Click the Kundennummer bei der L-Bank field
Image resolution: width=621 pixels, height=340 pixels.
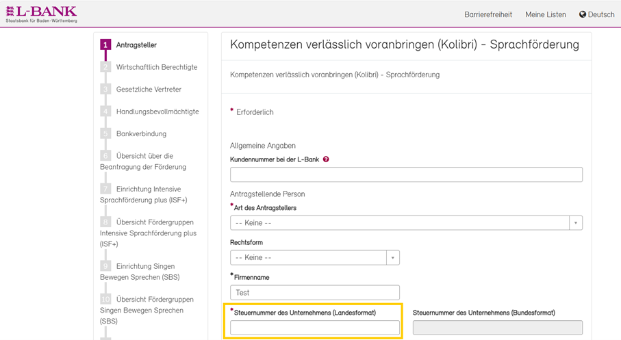406,174
